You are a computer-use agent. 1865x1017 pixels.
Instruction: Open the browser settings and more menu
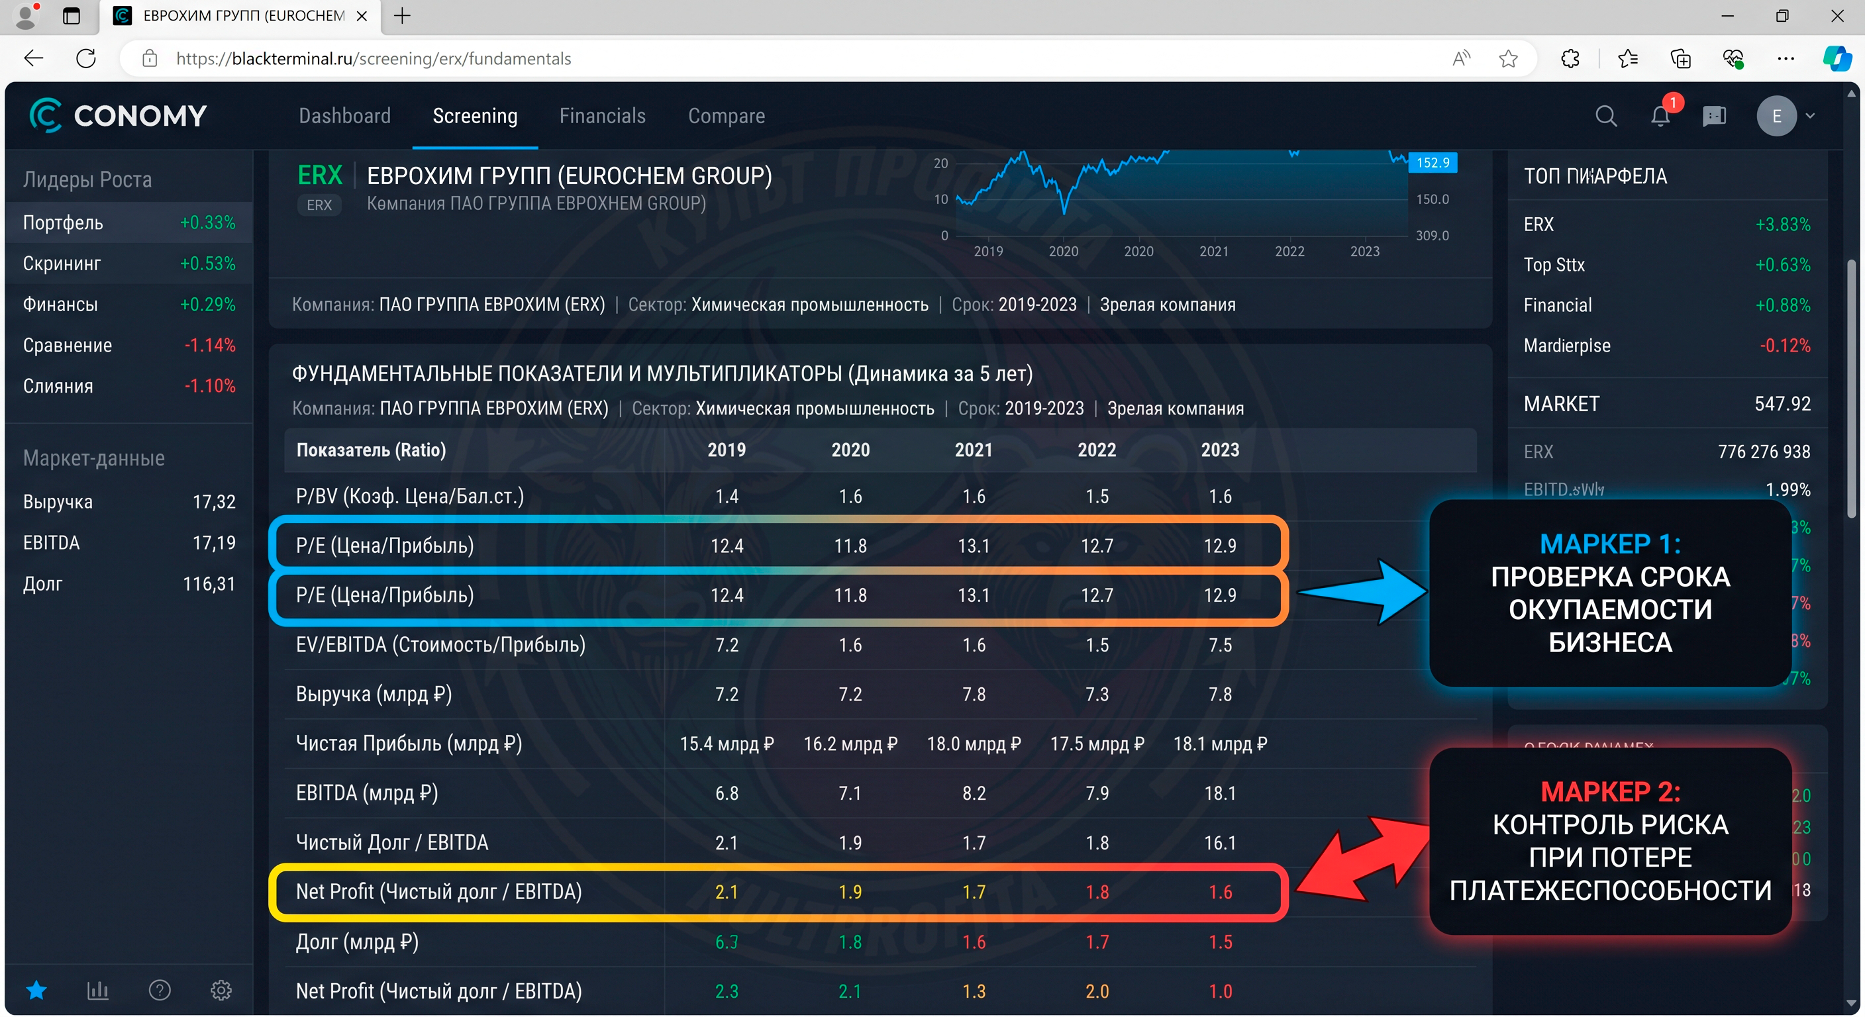[x=1786, y=58]
